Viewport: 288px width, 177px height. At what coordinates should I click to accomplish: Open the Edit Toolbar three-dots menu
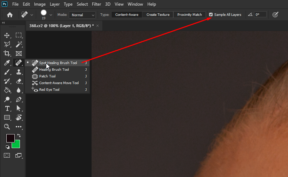pos(19,127)
